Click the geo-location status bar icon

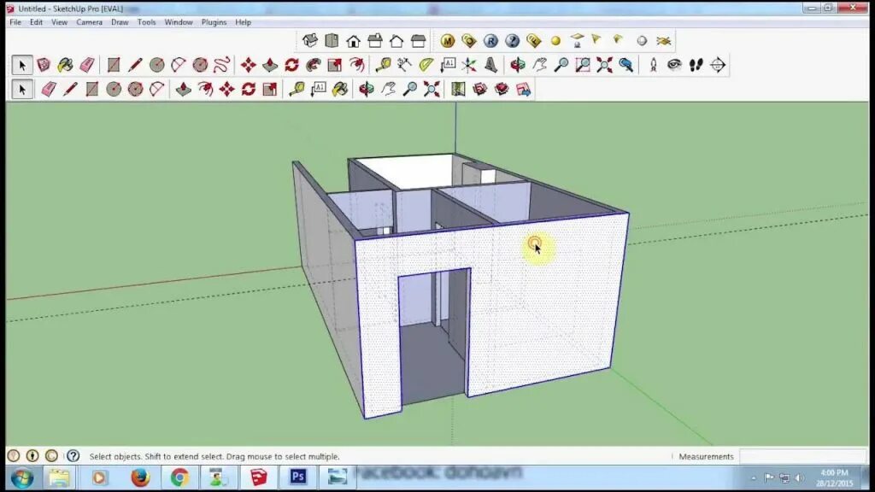click(x=14, y=456)
